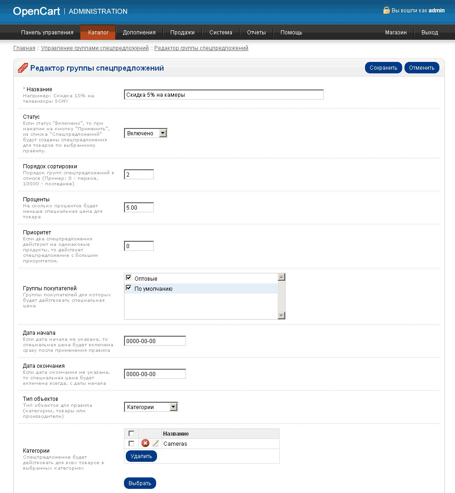The image size is (455, 493).
Task: Click the Дата начала date field
Action: tap(155, 341)
